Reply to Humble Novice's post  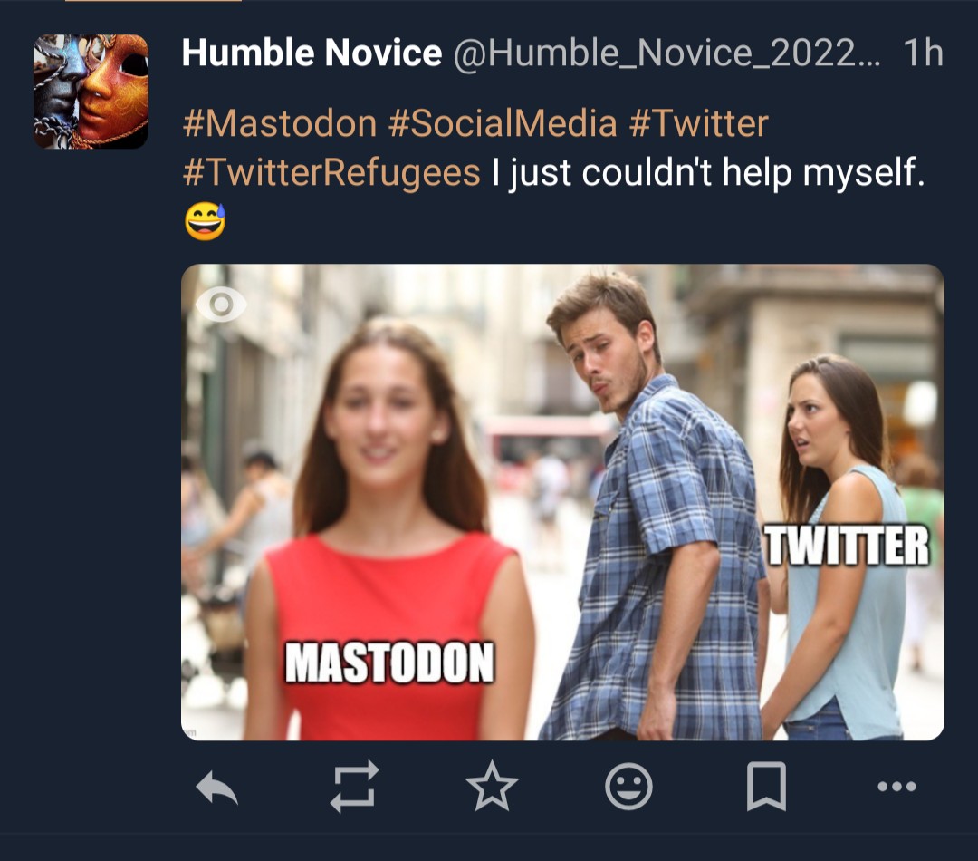coord(217,786)
